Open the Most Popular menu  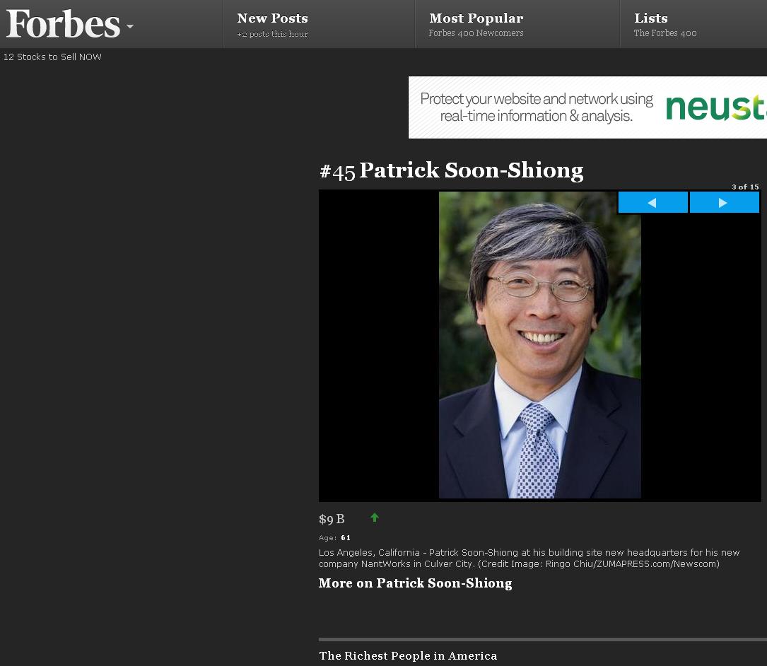tap(476, 18)
